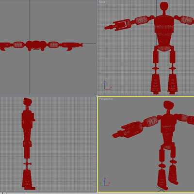Select the robot head in Front viewport
This screenshot has width=194, height=194.
point(164,6)
